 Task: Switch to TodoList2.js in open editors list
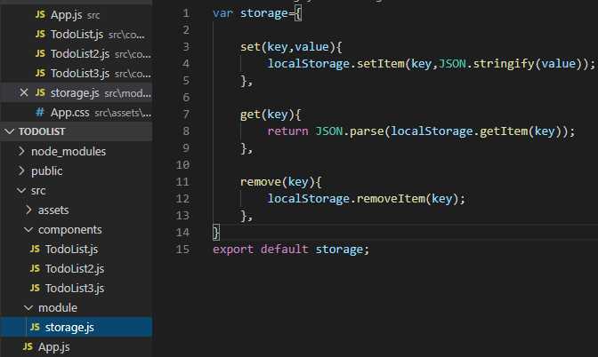pos(80,54)
